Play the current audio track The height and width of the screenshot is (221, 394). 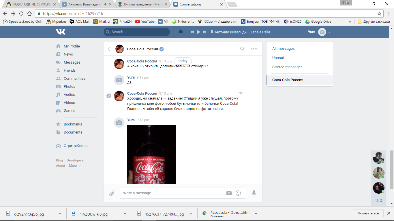coord(198,32)
